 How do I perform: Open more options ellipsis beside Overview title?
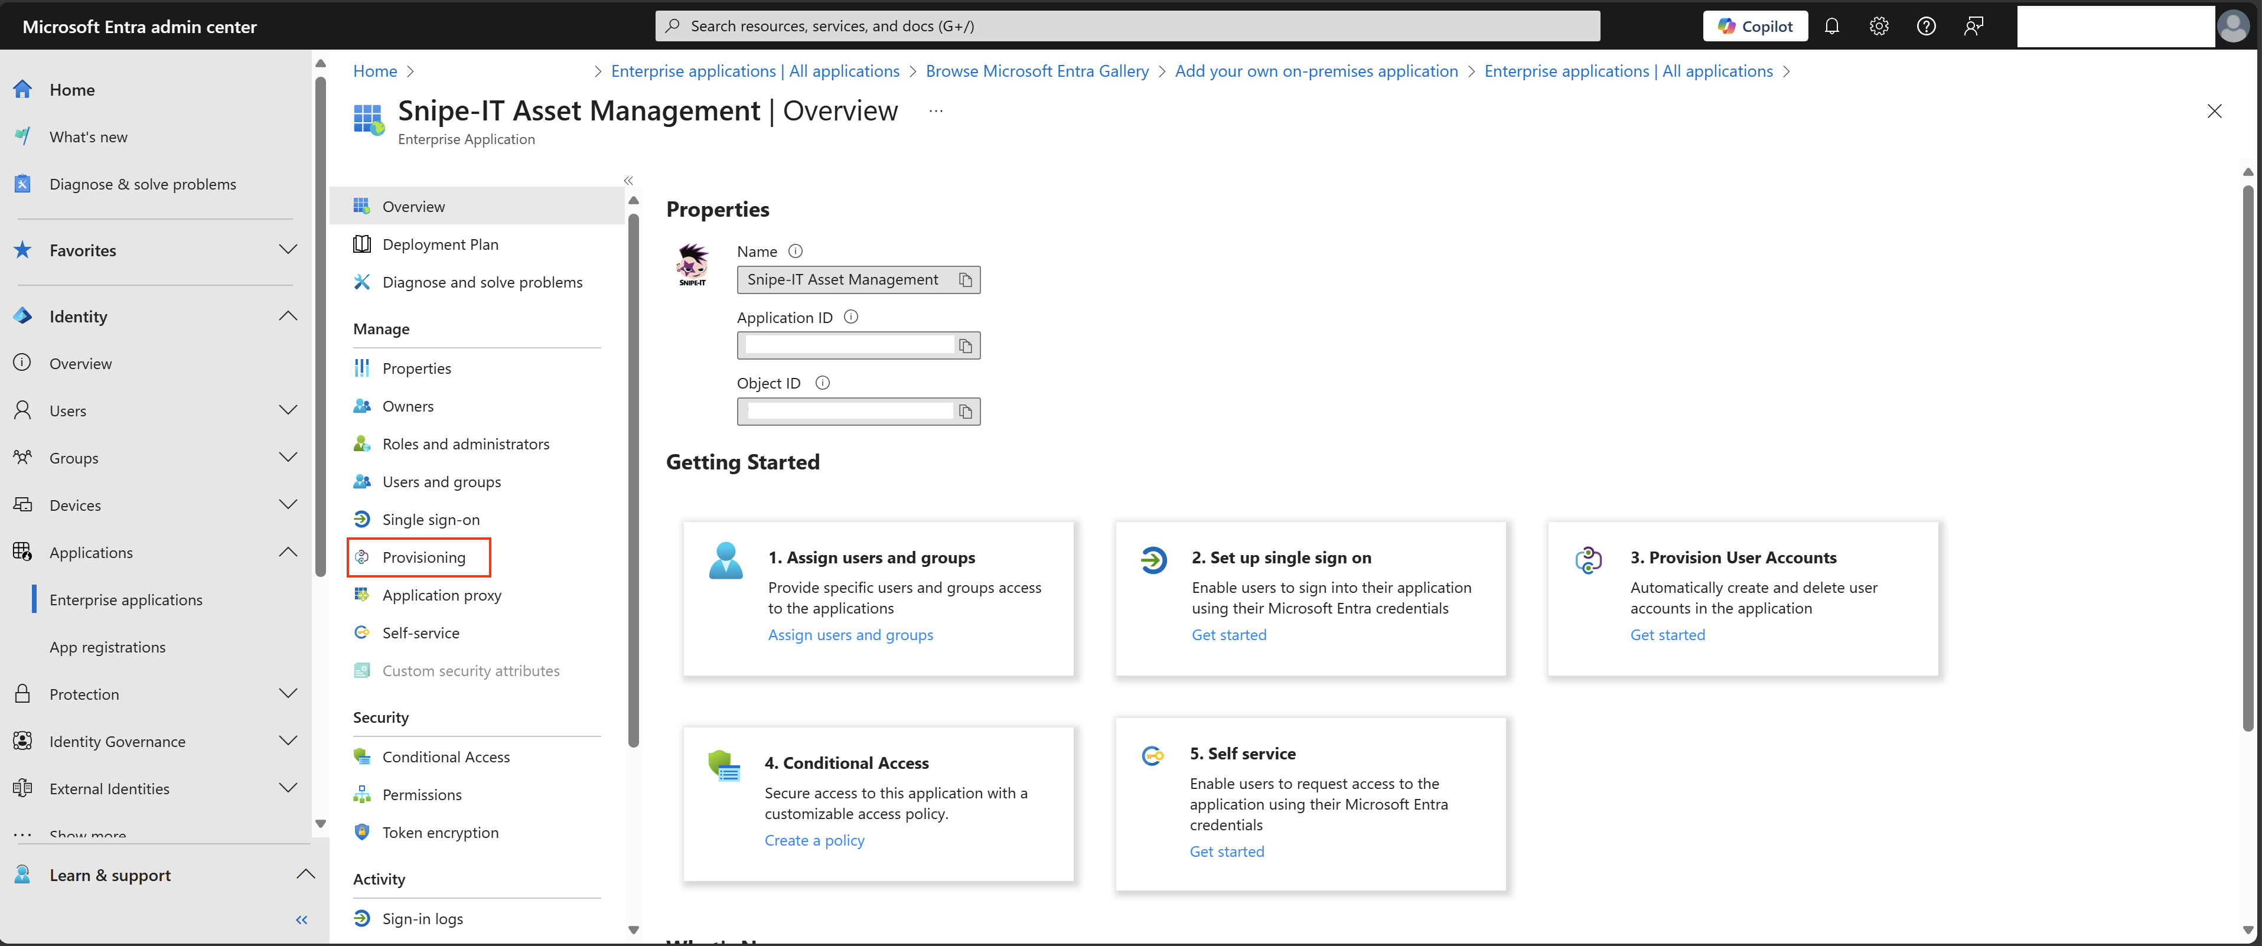(x=935, y=110)
